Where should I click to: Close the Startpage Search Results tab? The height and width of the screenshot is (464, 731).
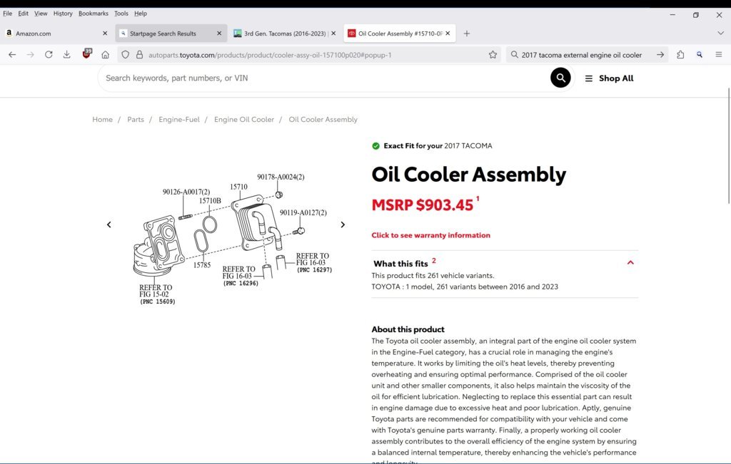[219, 33]
